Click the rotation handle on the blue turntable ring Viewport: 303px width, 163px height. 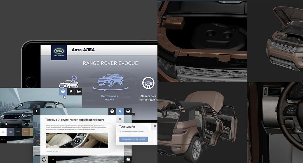point(105,90)
